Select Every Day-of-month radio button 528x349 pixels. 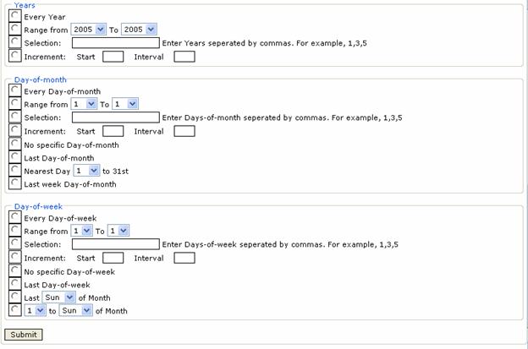15,90
